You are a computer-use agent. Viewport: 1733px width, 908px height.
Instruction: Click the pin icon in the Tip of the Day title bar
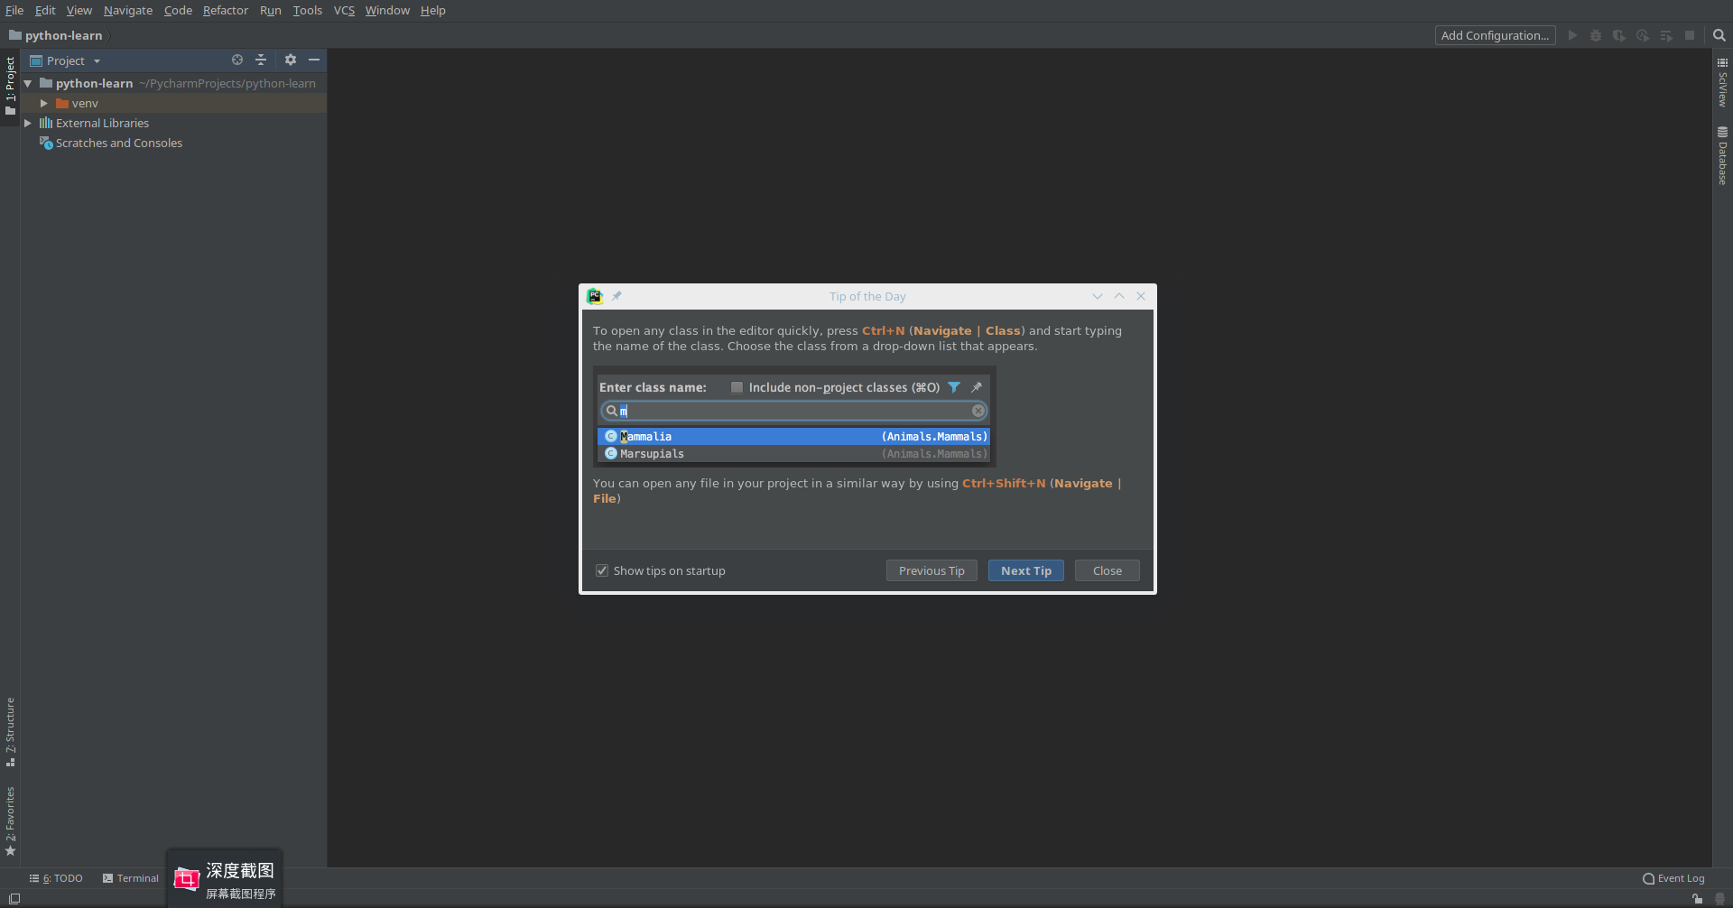tap(616, 296)
